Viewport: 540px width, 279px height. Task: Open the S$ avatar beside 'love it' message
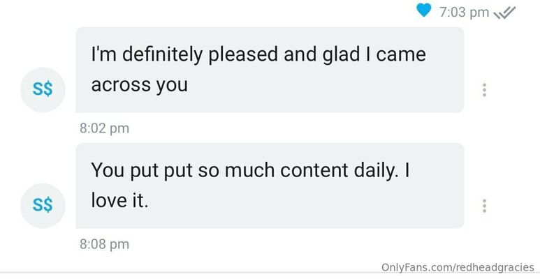[43, 206]
